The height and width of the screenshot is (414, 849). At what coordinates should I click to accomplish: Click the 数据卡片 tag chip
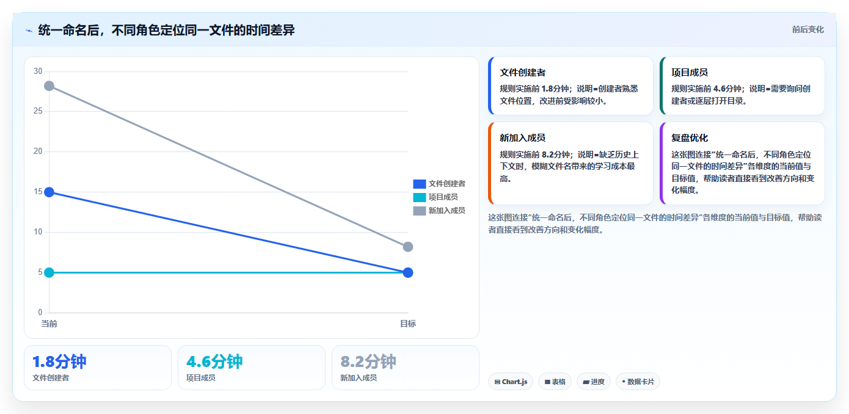(638, 382)
